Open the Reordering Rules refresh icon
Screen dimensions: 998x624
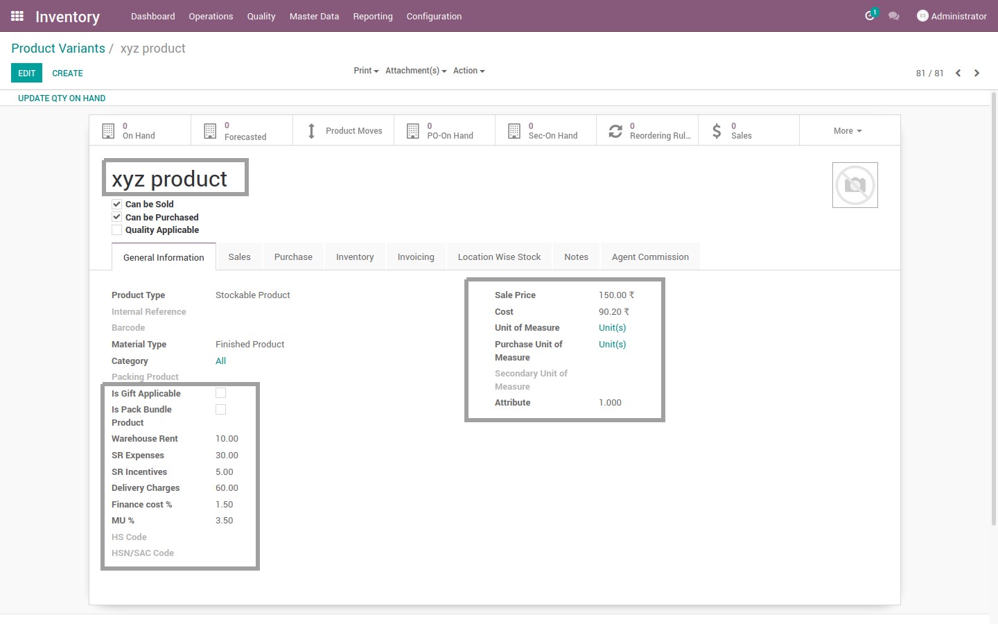[615, 130]
